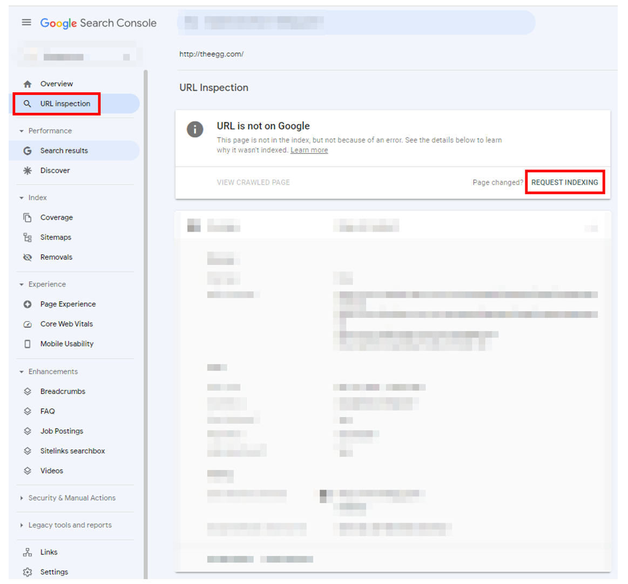Open FAQ enhancement report

coord(74,411)
